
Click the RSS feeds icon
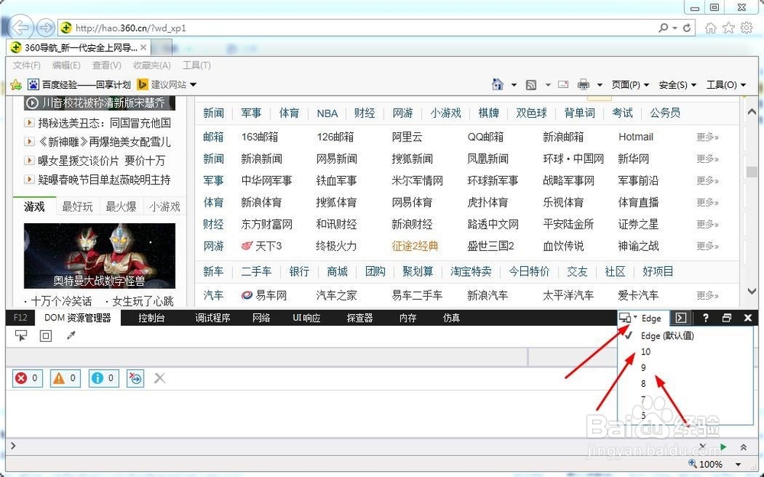[531, 85]
